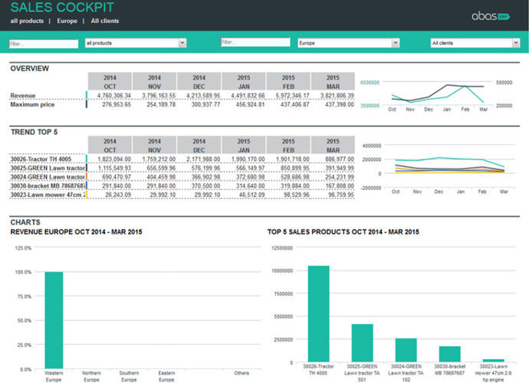This screenshot has width=529, height=383.
Task: Click the teal color marker next to Revenue
Action: tap(86, 96)
